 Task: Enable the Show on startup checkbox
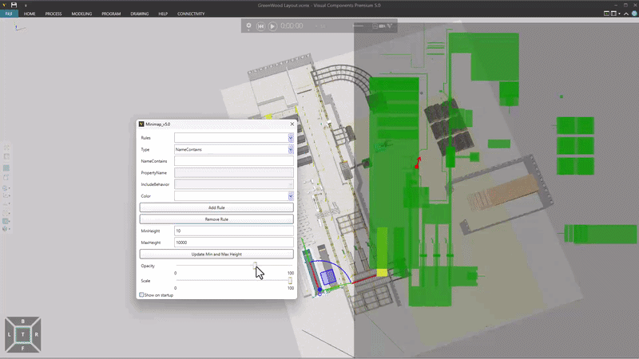pyautogui.click(x=142, y=294)
